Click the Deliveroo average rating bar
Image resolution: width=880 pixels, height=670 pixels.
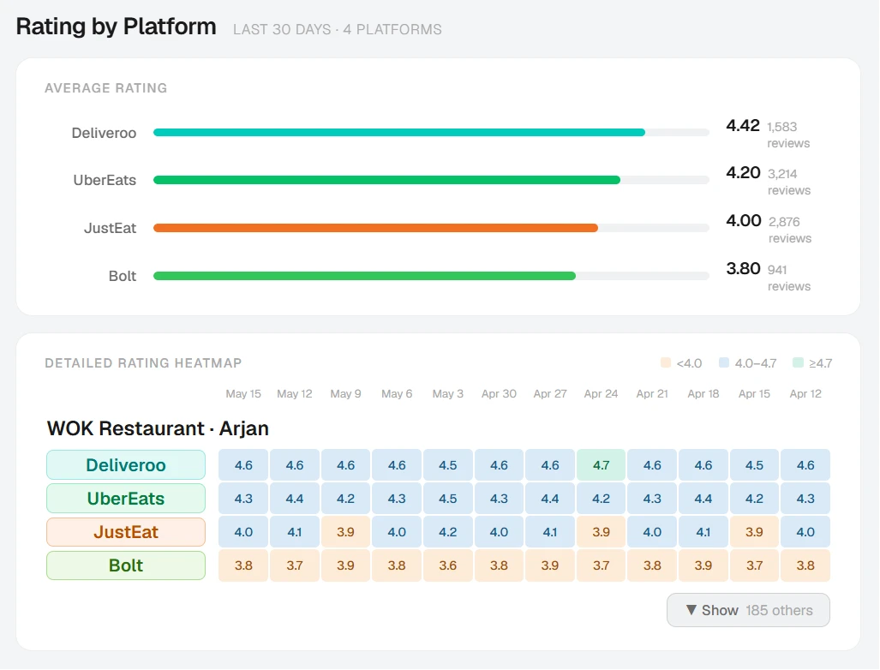(431, 133)
